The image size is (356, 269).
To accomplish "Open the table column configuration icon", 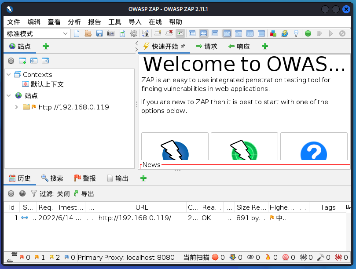I will point(348,207).
